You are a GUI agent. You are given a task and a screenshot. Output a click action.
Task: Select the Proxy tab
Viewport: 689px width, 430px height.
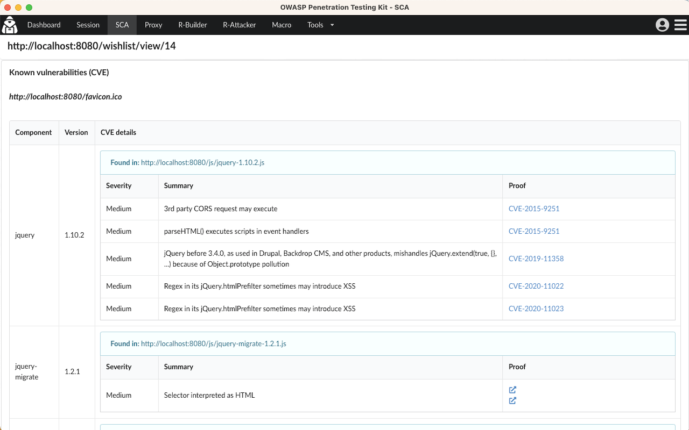tap(153, 25)
